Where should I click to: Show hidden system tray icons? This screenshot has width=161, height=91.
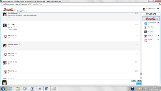[x=137, y=89]
